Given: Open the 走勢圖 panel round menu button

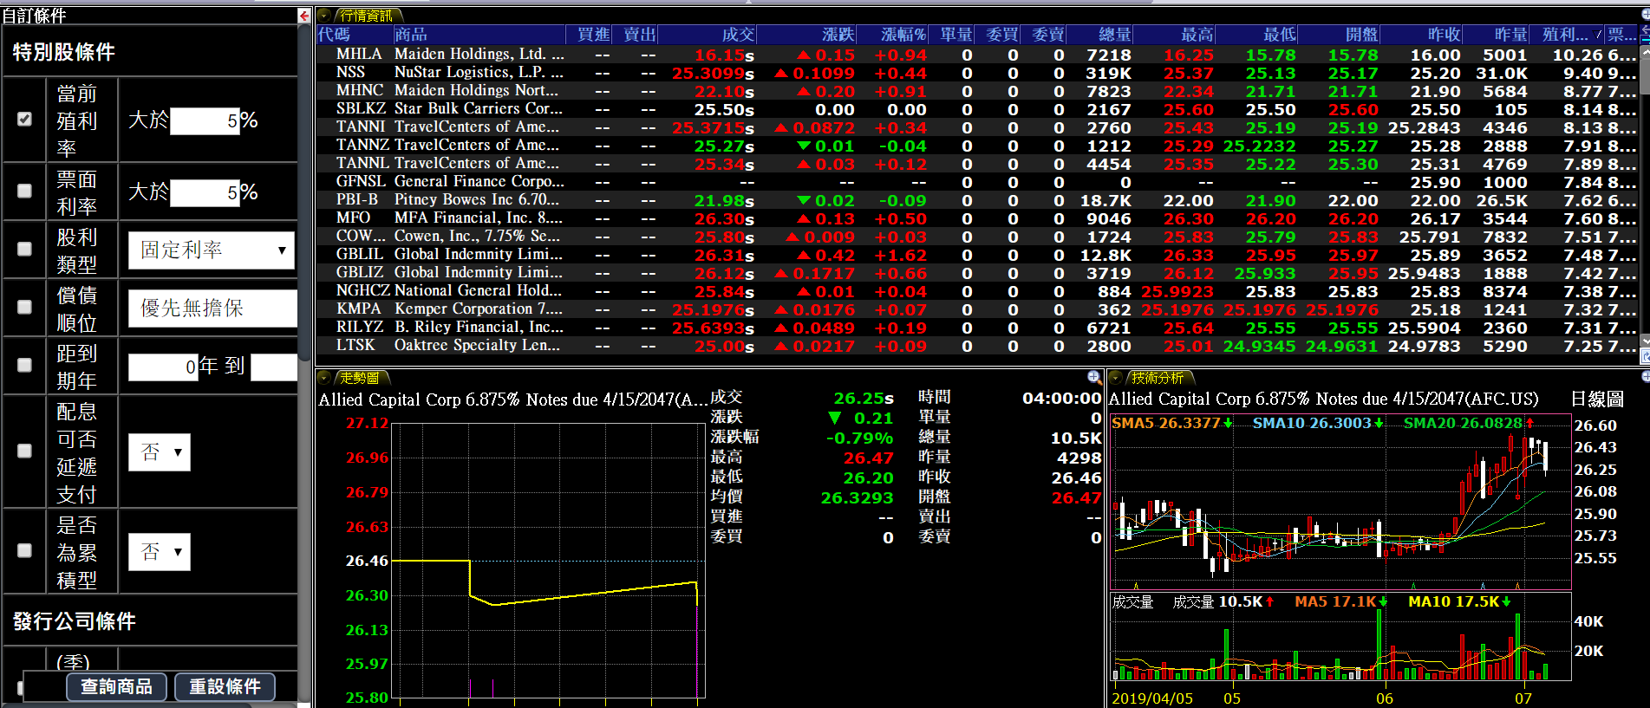Looking at the screenshot, I should [324, 378].
